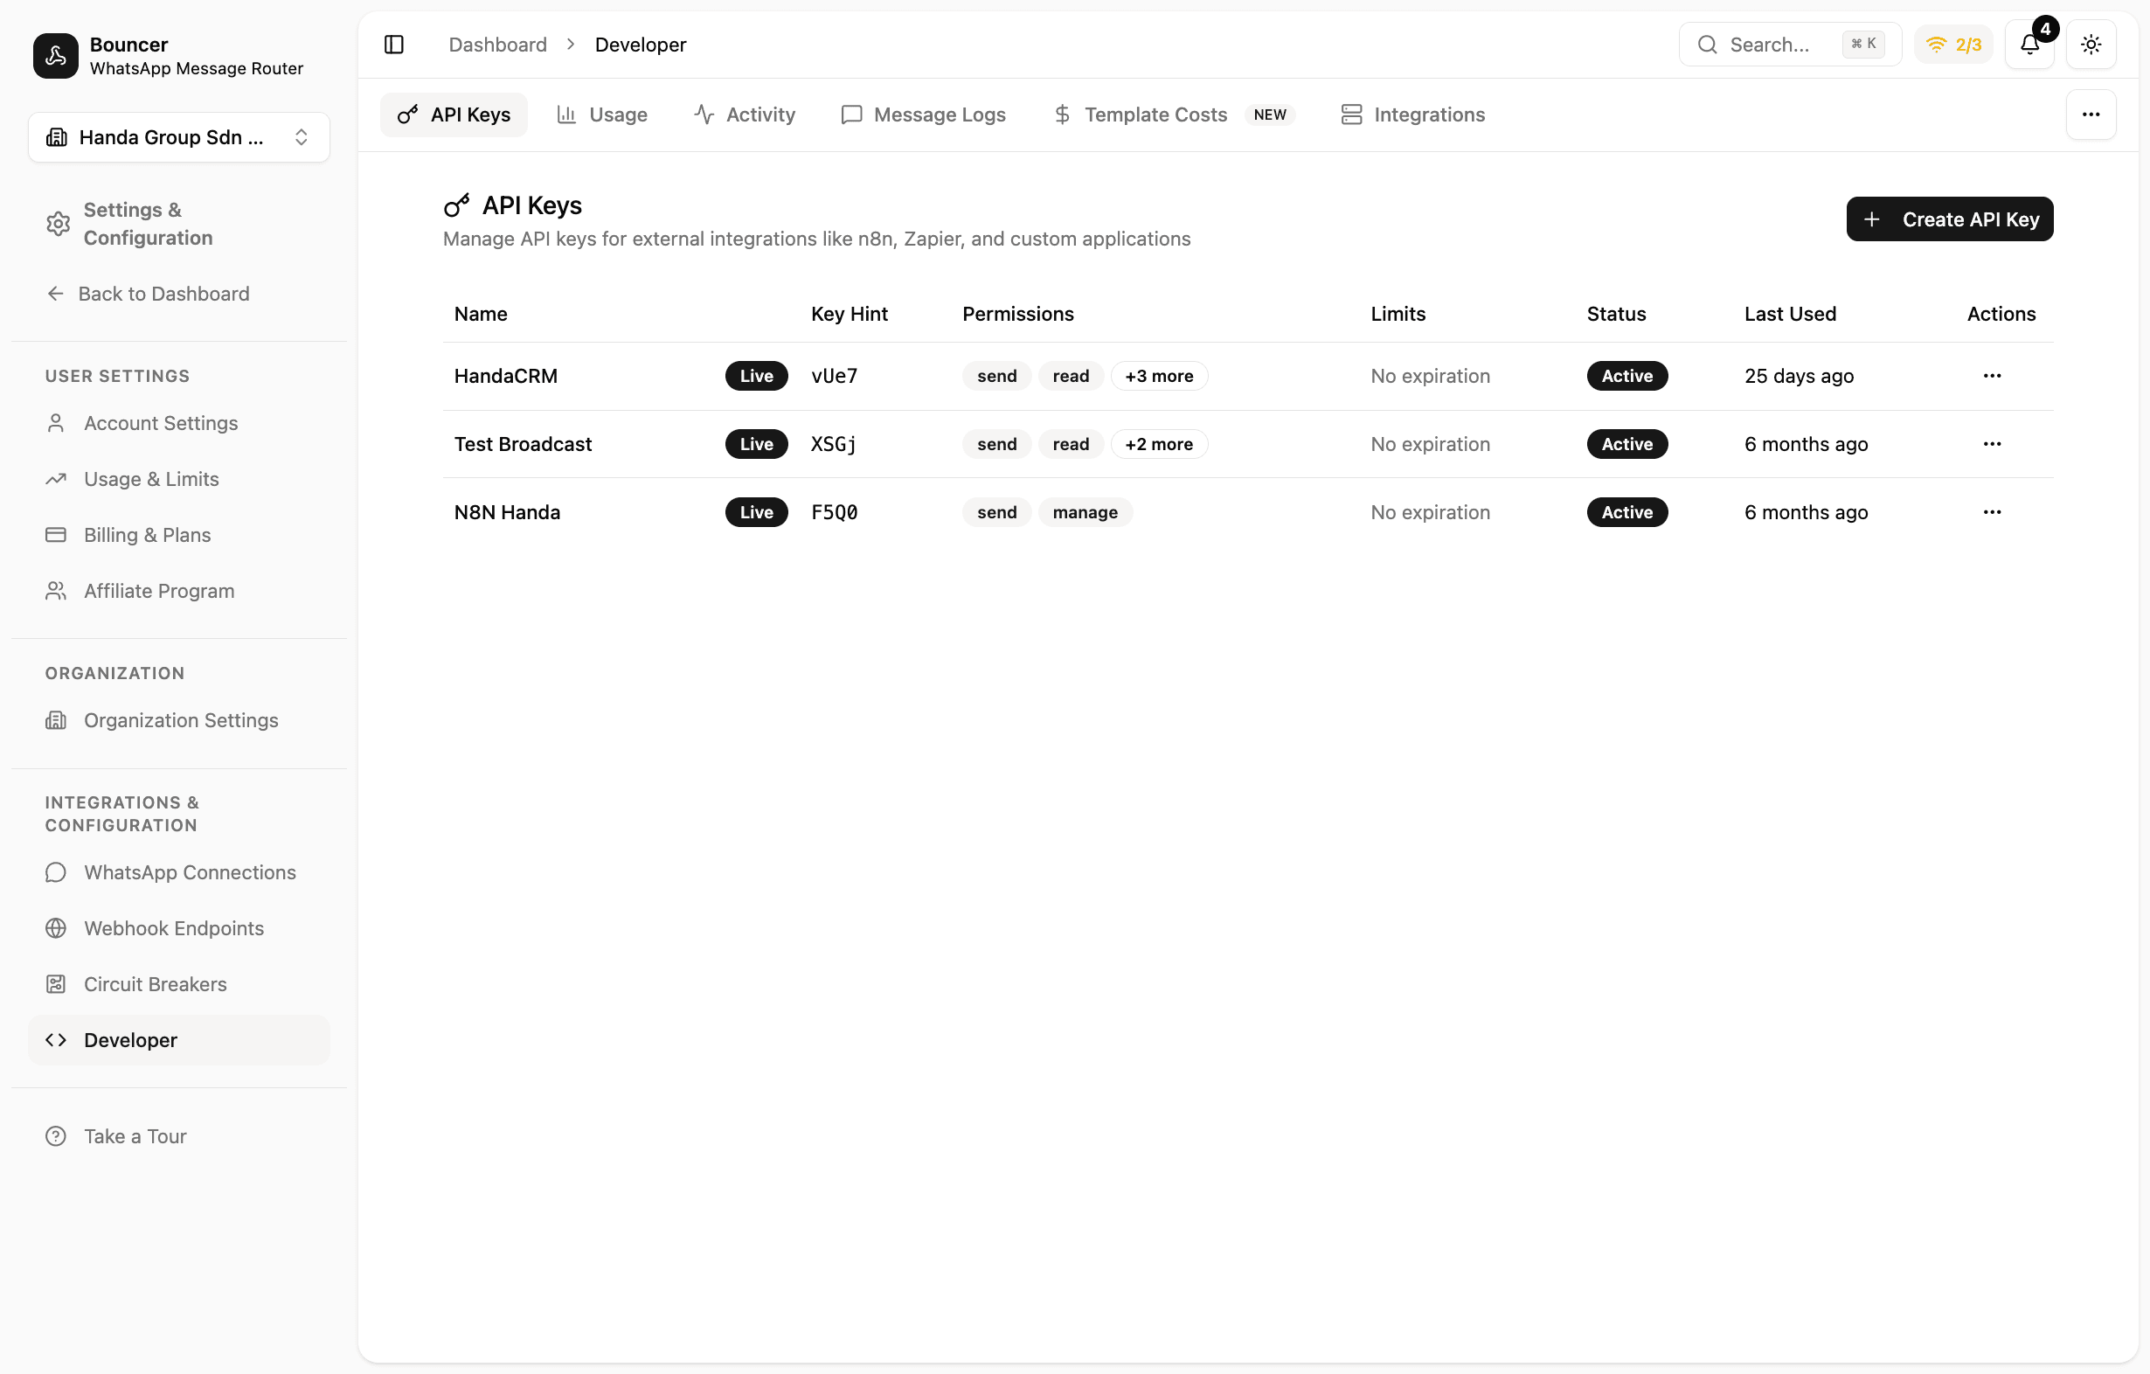Open actions menu for Test Broadcast key
Viewport: 2150px width, 1374px height.
point(1992,444)
